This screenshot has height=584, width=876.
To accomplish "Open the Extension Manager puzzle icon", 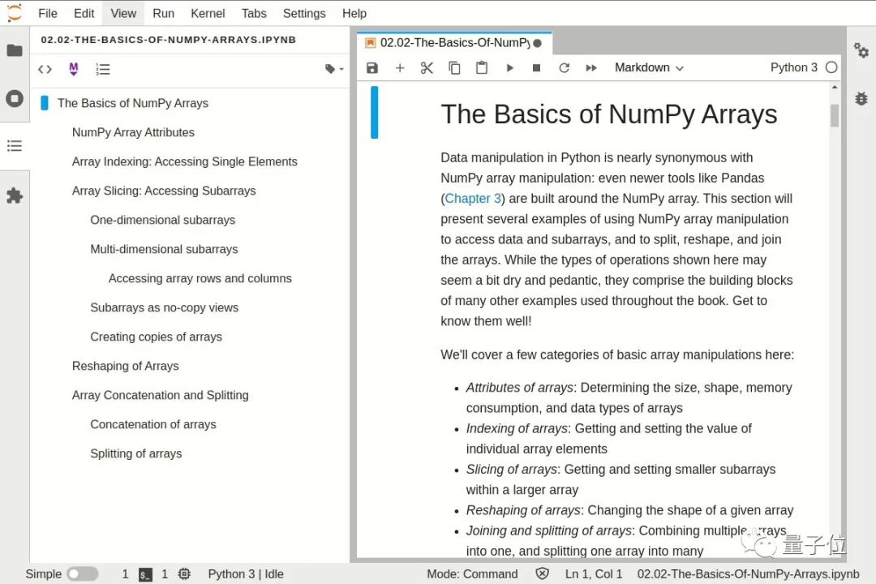I will pos(15,195).
